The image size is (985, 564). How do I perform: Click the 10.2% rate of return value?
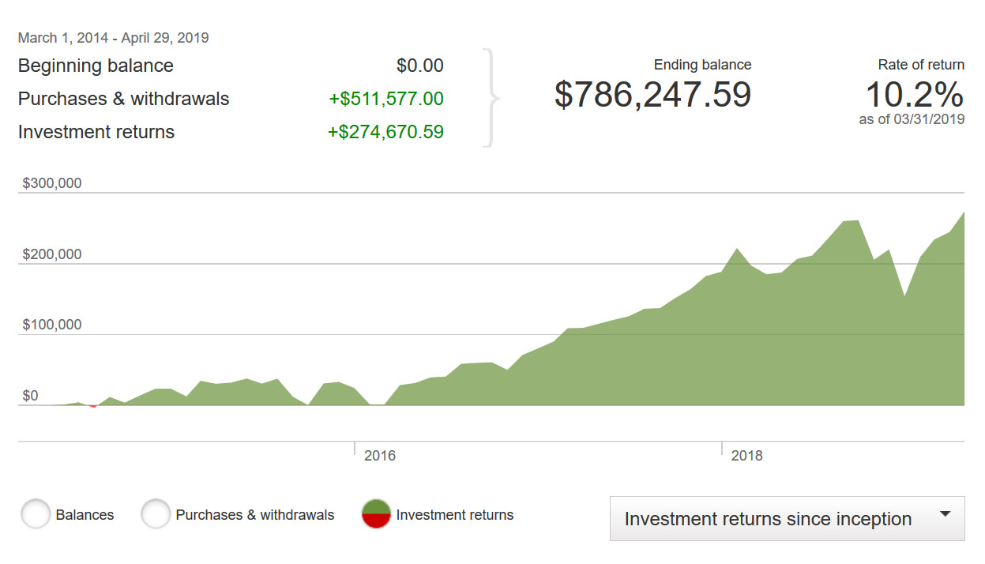point(914,96)
